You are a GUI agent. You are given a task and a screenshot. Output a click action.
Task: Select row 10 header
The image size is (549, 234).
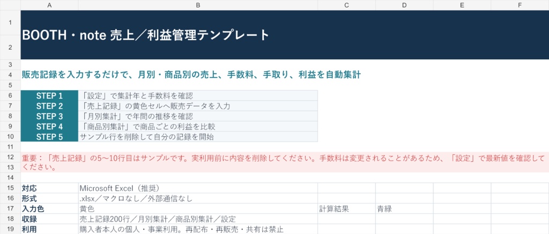coord(10,137)
